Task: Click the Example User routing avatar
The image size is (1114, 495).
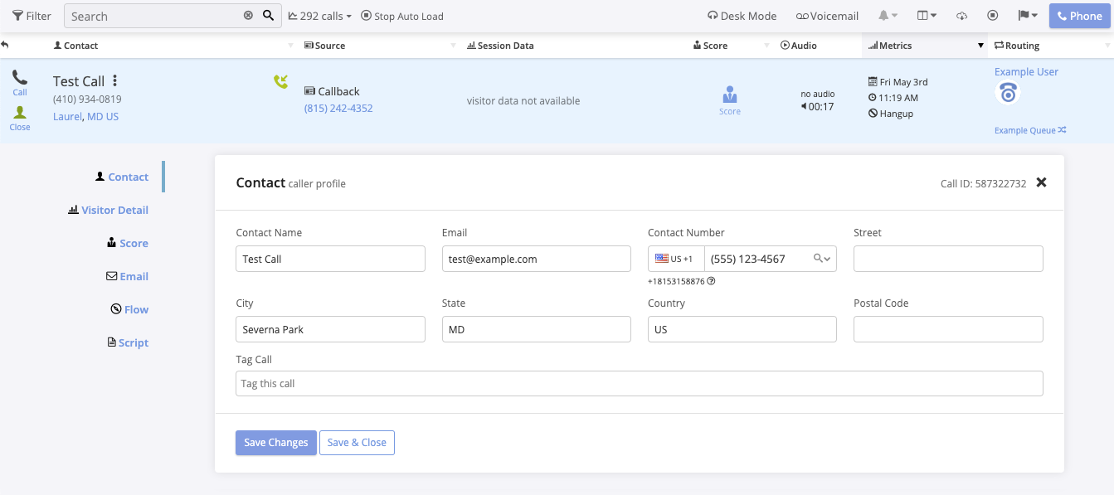Action: point(1008,94)
